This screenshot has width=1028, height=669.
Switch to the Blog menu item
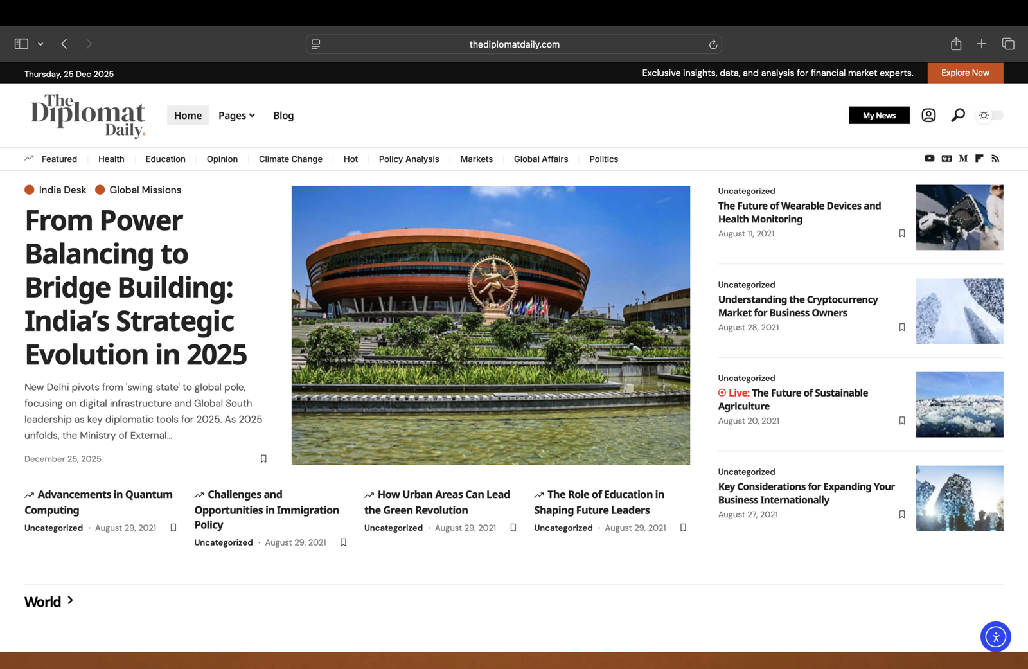[x=283, y=115]
